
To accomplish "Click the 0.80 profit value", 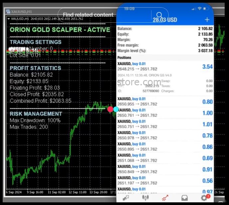I will coord(207,102).
